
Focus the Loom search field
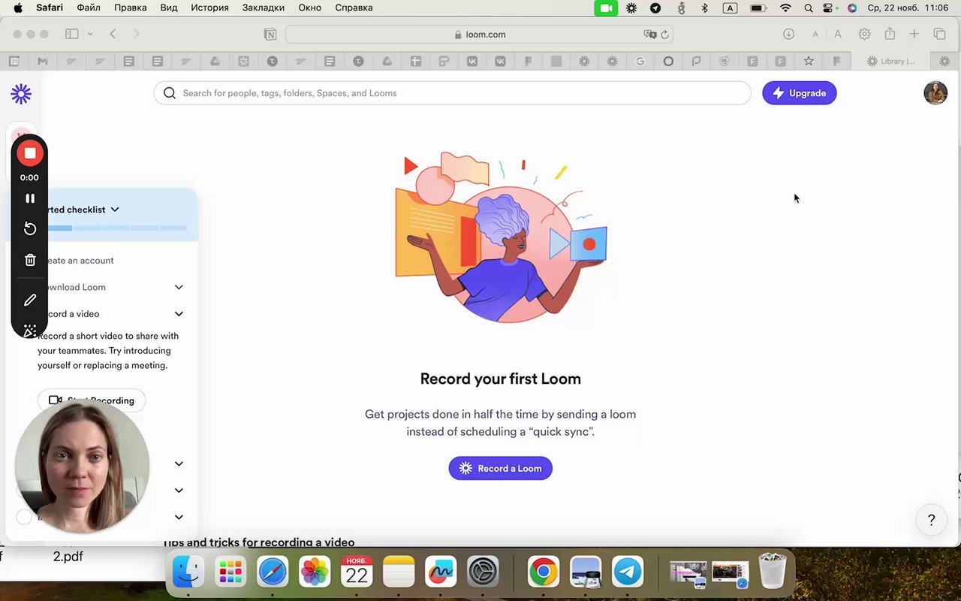[452, 93]
